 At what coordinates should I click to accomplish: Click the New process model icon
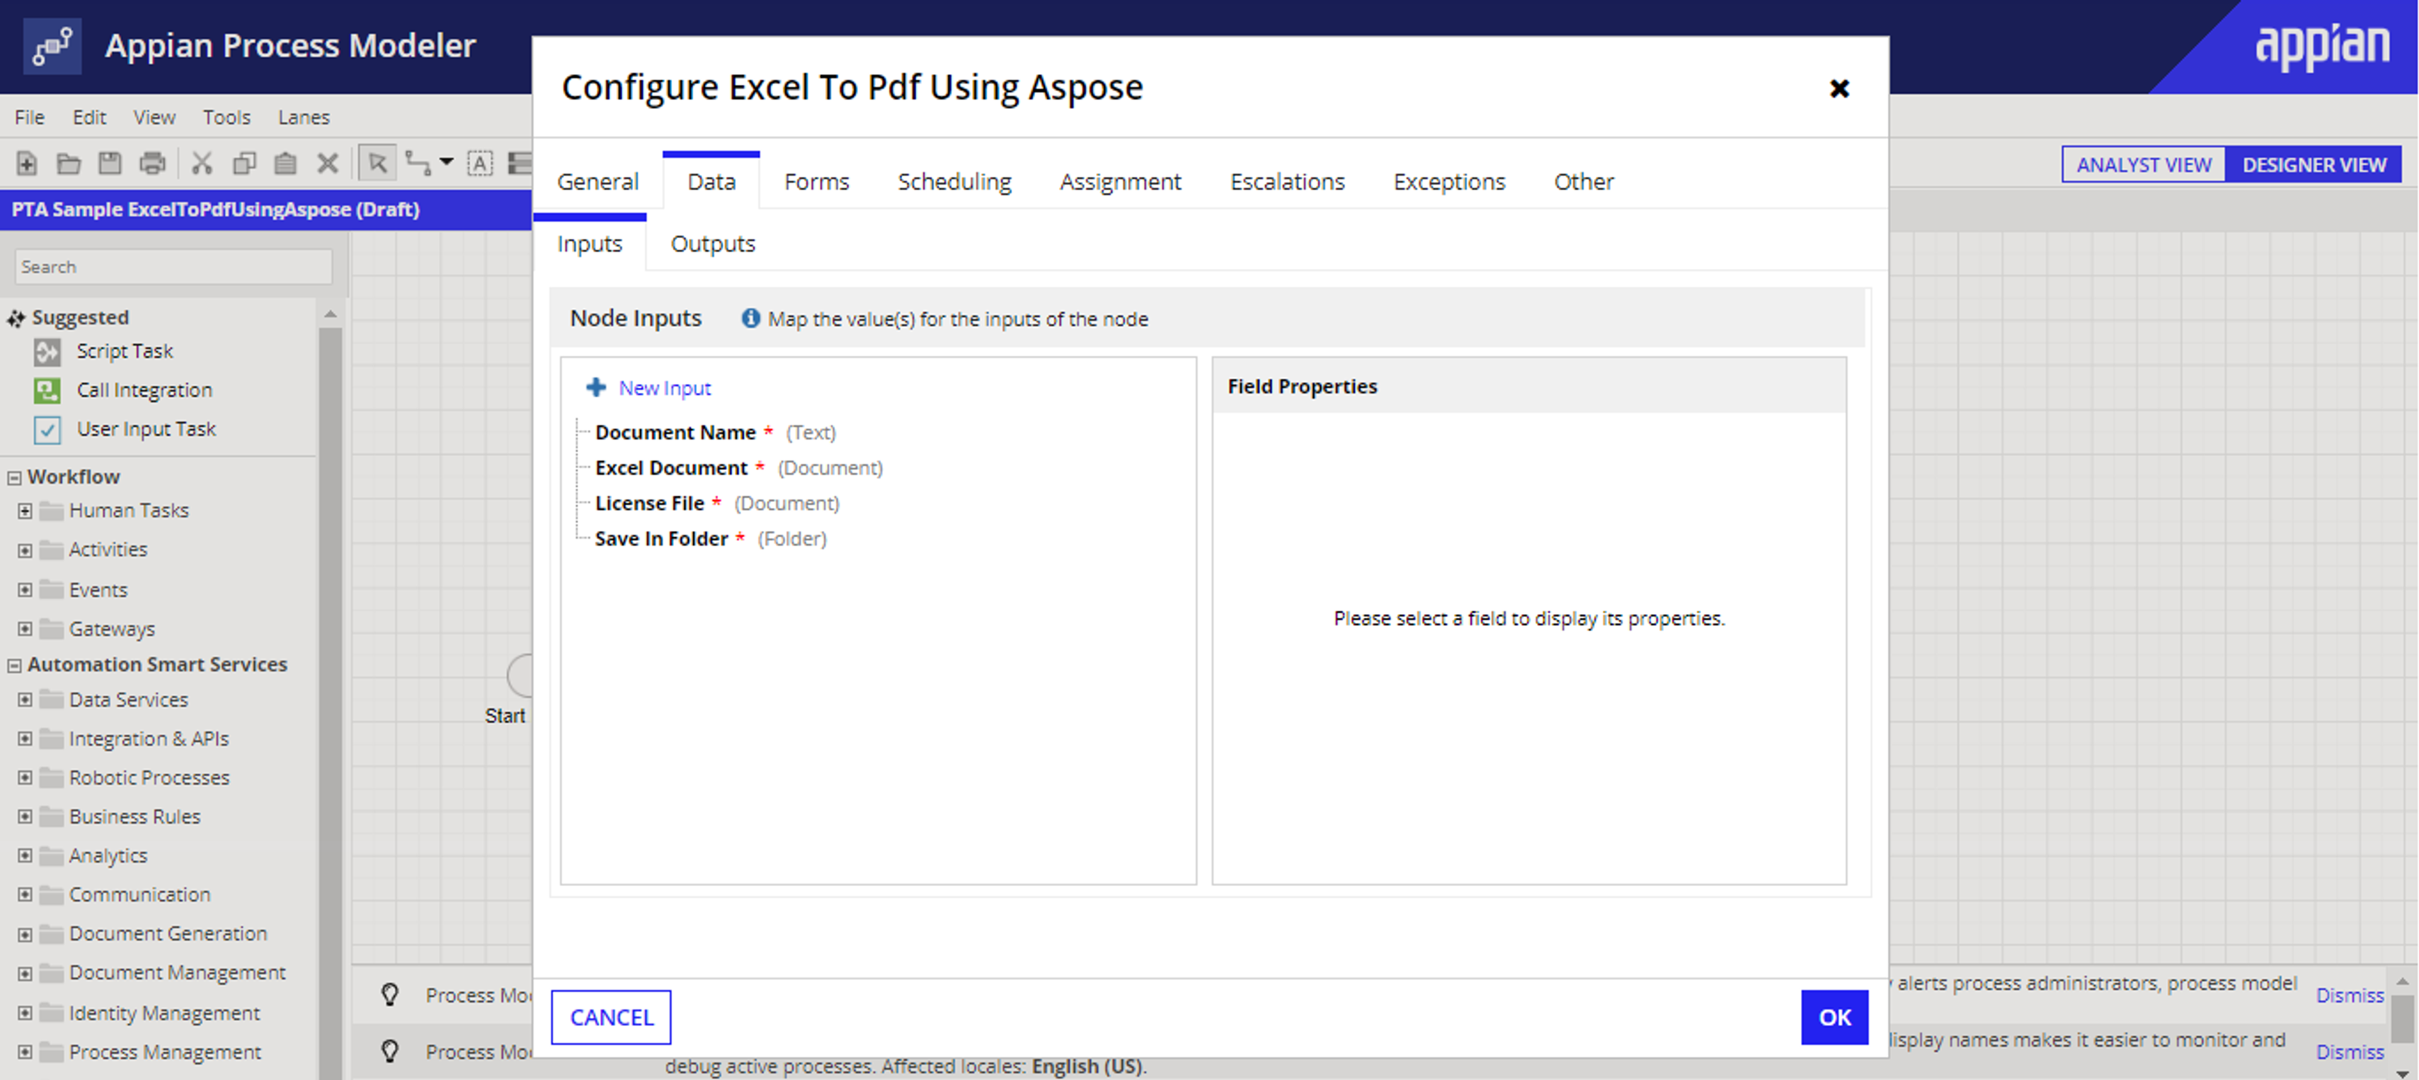point(26,163)
